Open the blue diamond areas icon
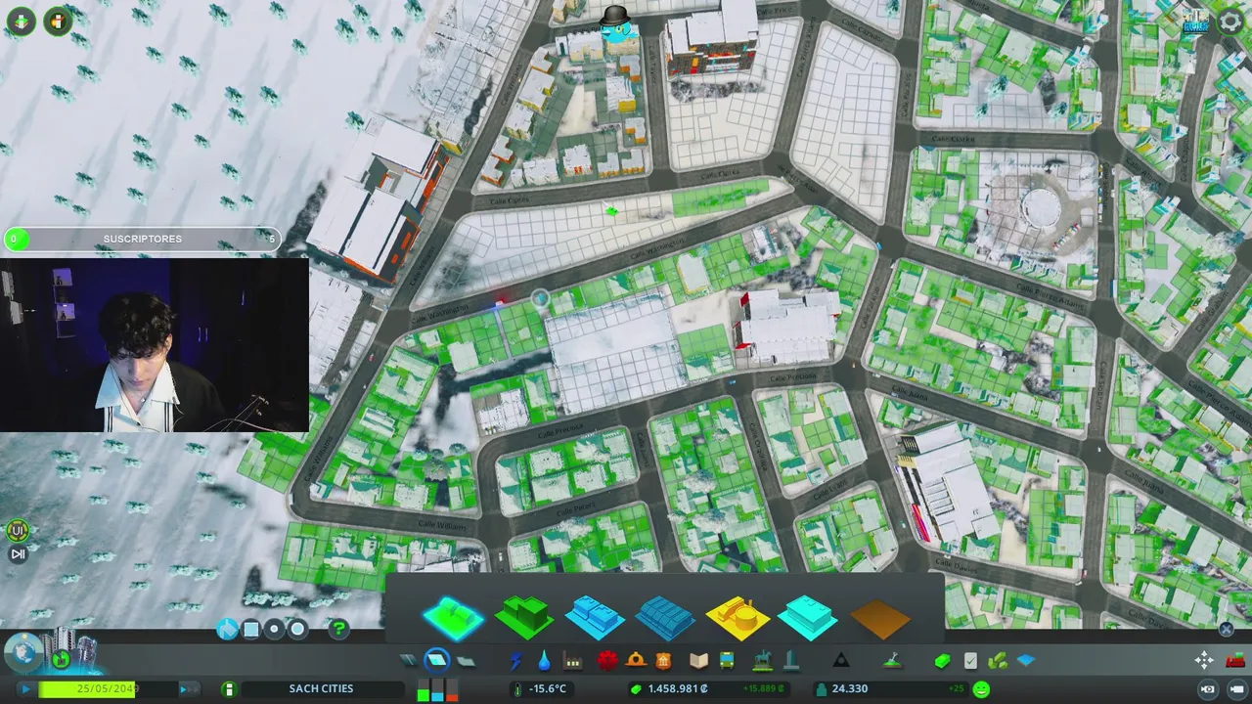This screenshot has width=1252, height=704. 1026,662
